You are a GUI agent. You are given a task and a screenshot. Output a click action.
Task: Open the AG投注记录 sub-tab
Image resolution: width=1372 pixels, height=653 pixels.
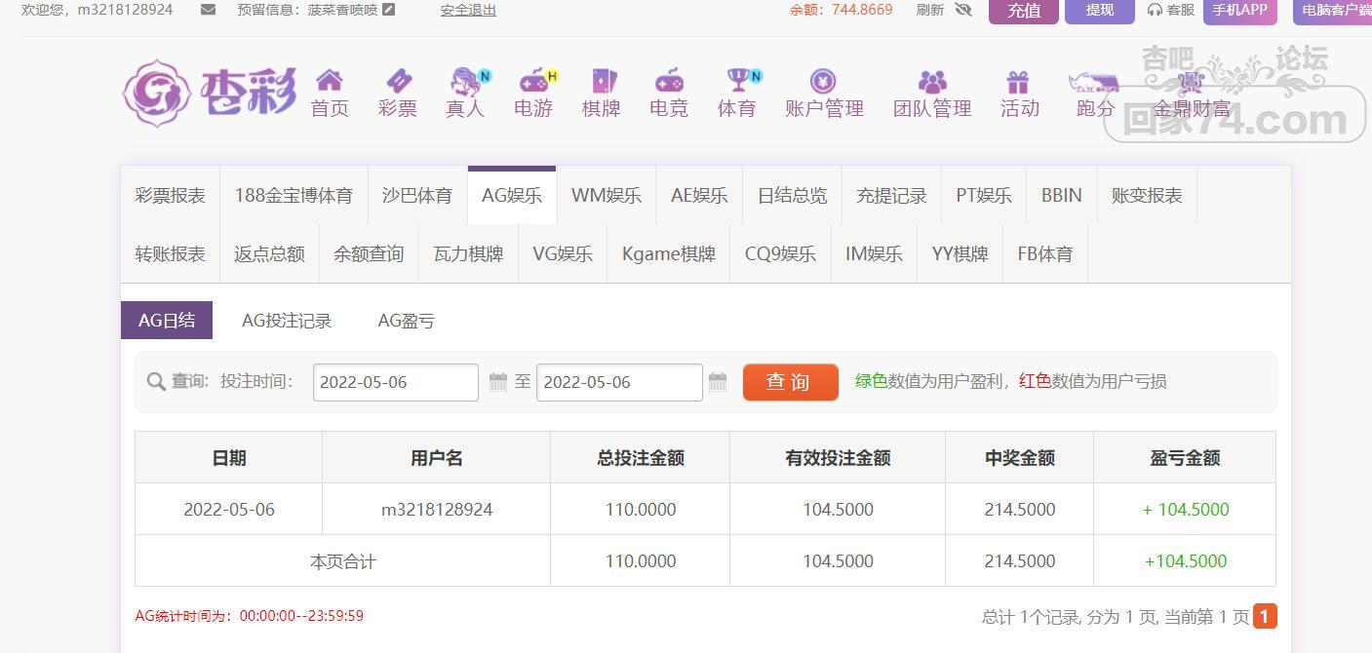coord(287,321)
